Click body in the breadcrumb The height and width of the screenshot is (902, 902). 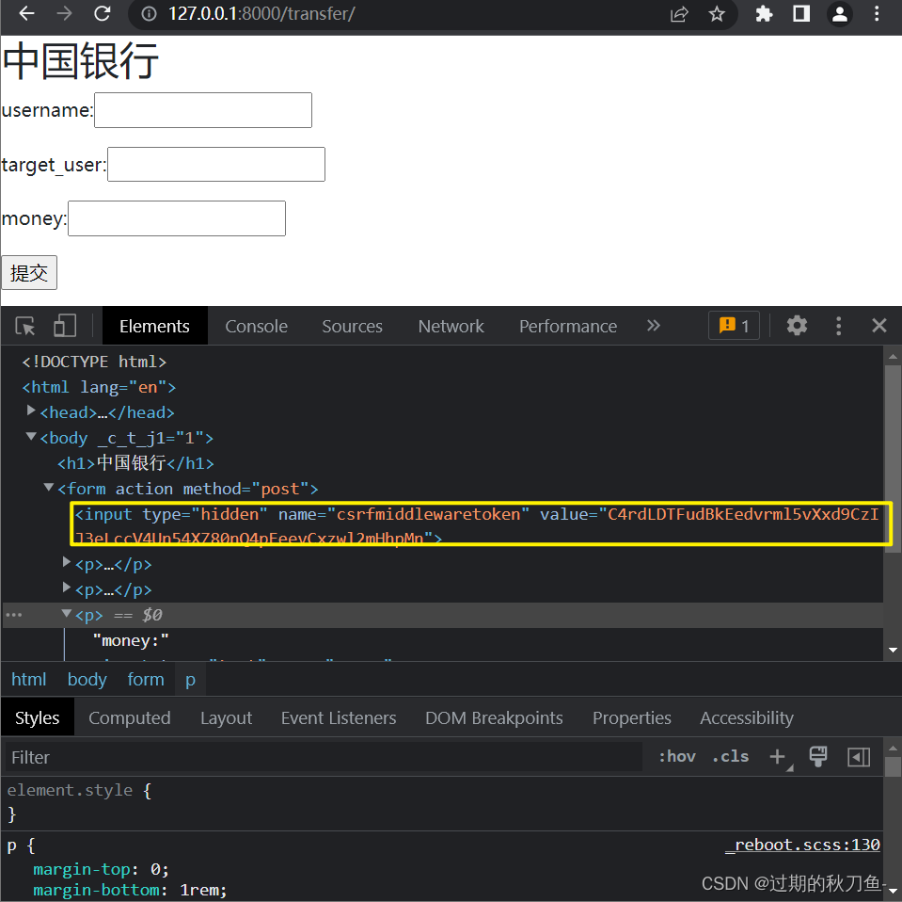point(87,680)
